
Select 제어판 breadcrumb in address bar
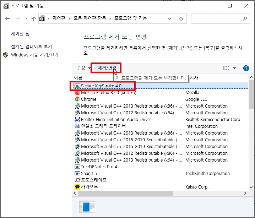pos(59,18)
